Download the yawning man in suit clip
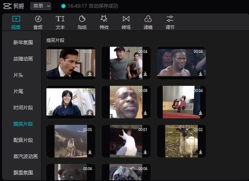Image resolution: width=249 pixels, height=181 pixels. coord(90,74)
